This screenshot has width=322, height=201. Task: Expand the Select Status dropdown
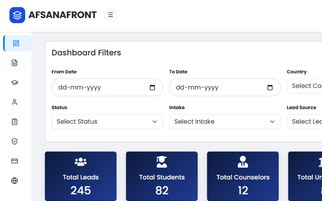click(x=107, y=121)
